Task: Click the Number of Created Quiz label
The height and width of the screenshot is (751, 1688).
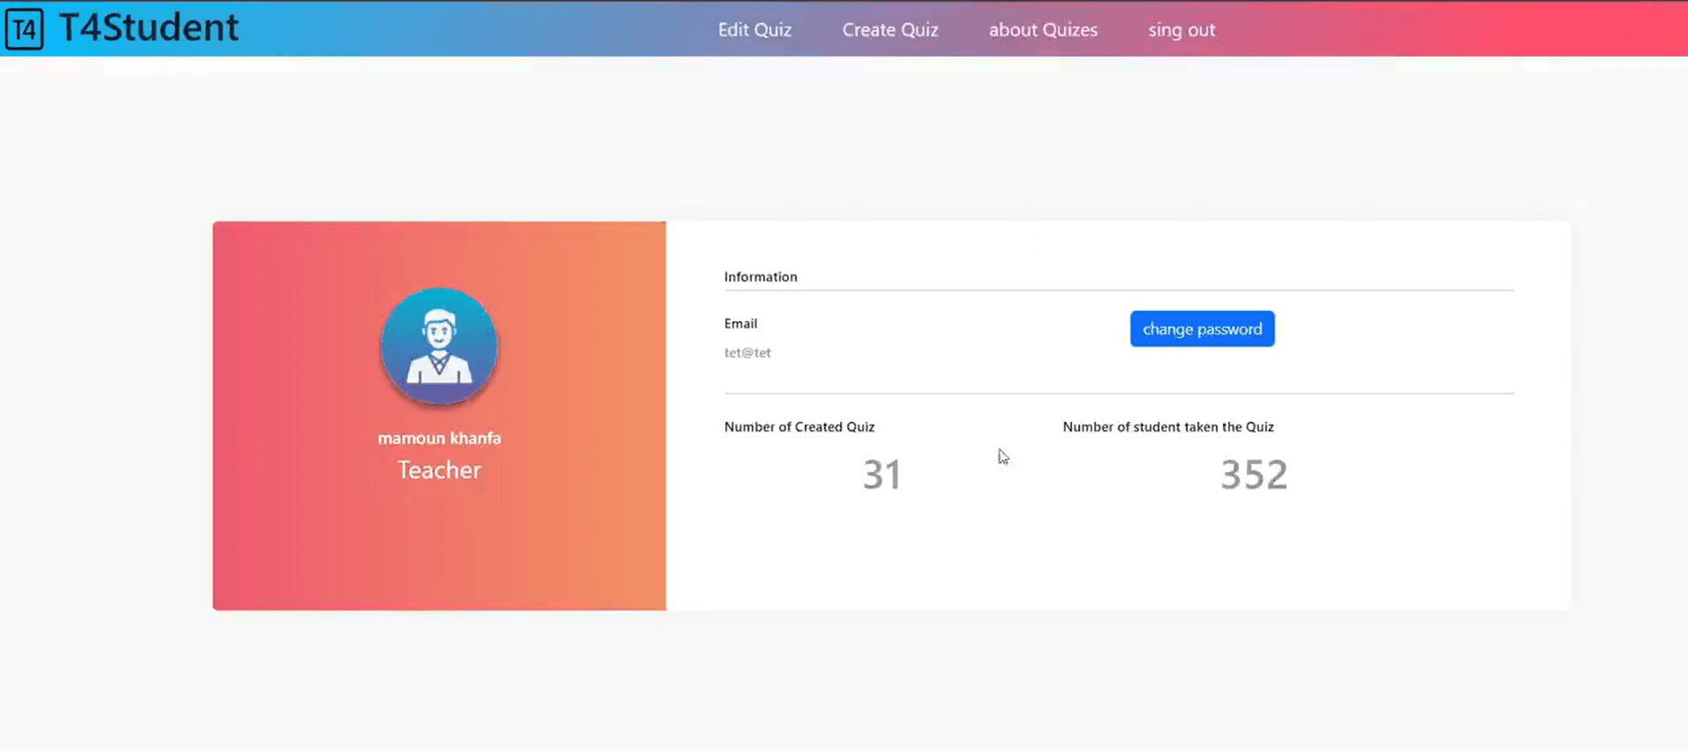Action: click(799, 426)
